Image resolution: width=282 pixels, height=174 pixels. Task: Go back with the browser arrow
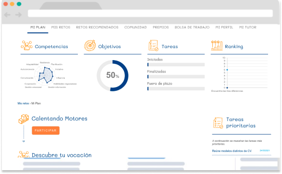click(7, 15)
